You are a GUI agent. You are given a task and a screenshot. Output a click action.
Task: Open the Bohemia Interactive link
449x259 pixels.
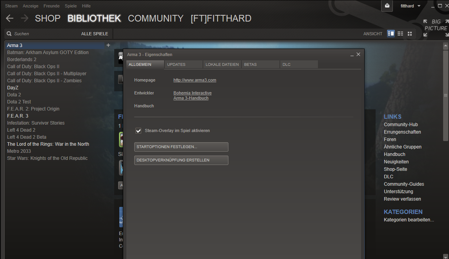[x=192, y=93]
